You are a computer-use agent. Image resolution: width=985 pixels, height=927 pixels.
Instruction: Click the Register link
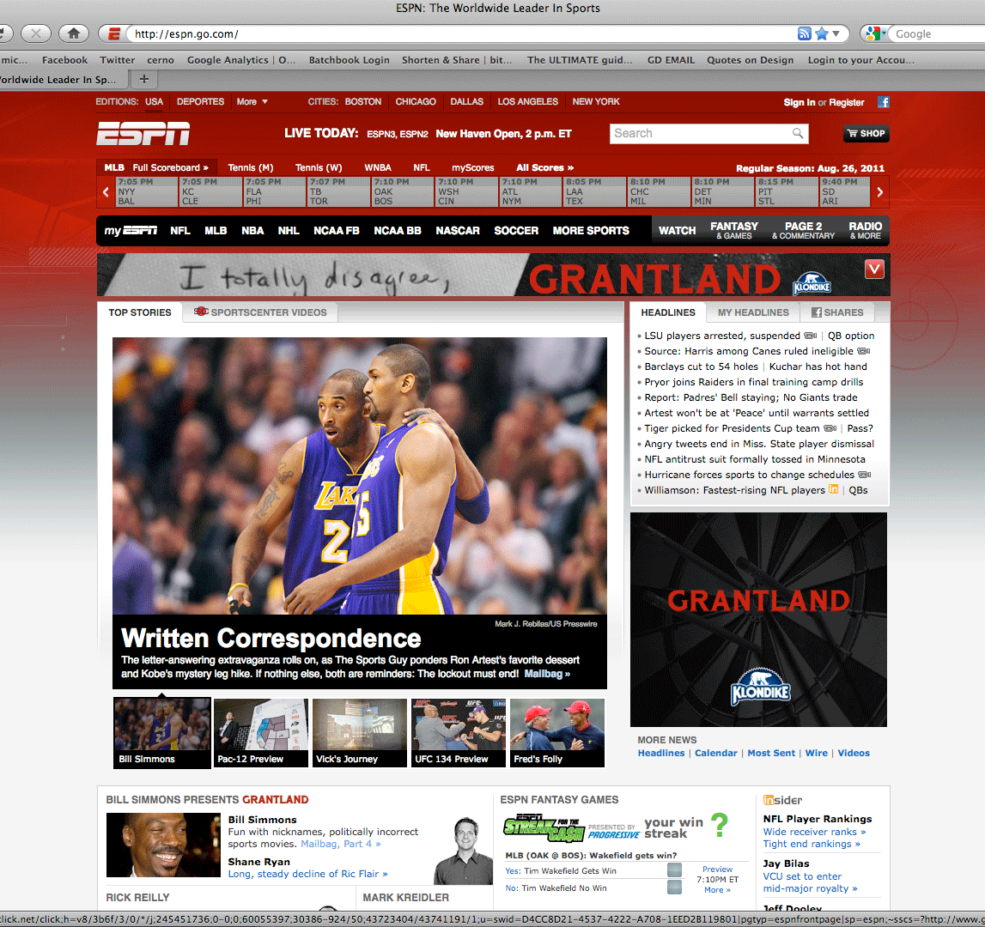pyautogui.click(x=846, y=102)
